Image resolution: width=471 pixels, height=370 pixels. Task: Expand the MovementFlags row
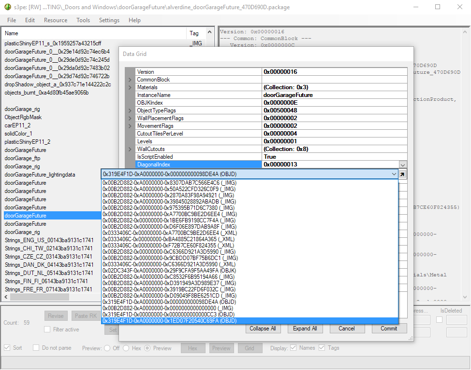pyautogui.click(x=130, y=126)
